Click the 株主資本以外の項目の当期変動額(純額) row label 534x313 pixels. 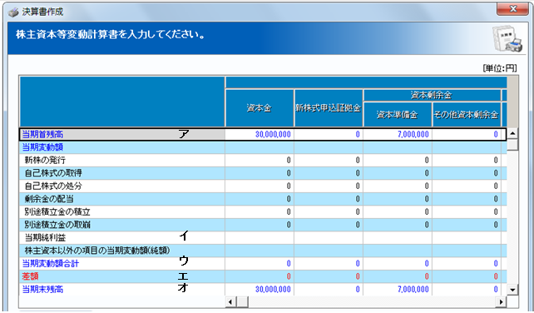point(122,251)
